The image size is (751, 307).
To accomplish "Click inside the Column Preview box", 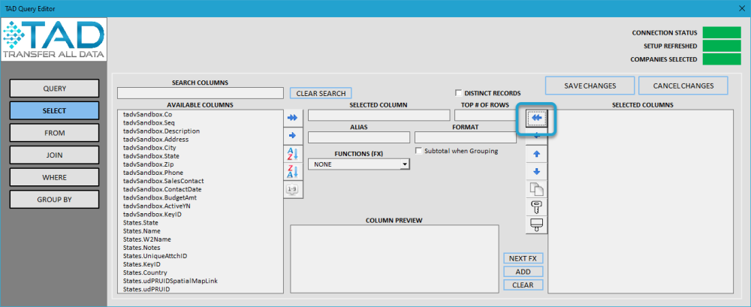I will click(x=394, y=259).
